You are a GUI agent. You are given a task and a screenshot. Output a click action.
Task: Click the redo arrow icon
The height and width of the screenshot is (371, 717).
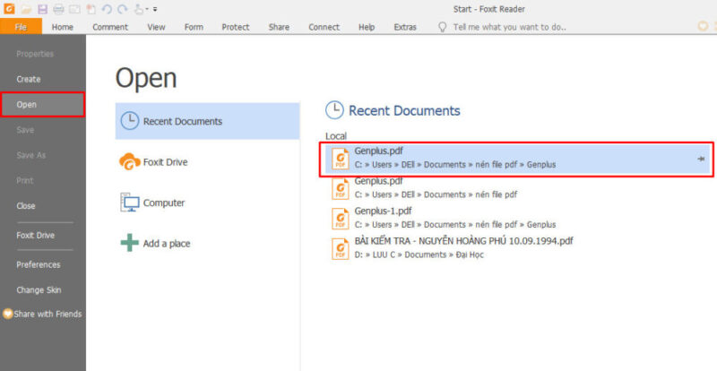pos(120,9)
